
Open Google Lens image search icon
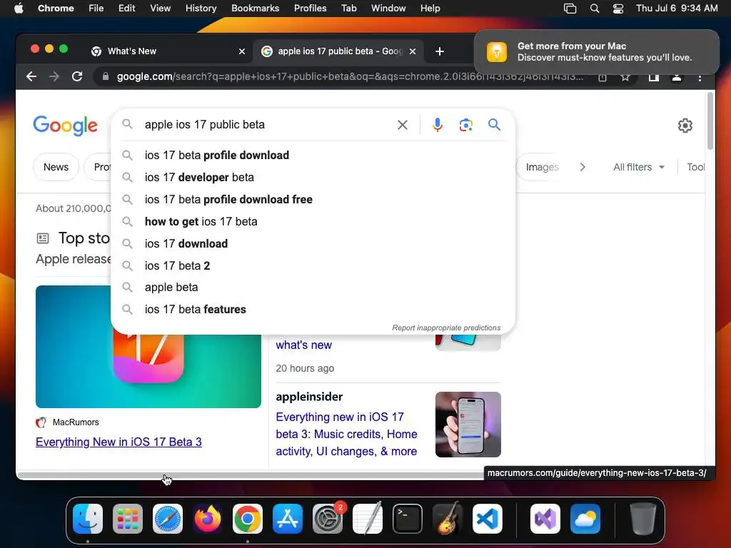465,124
